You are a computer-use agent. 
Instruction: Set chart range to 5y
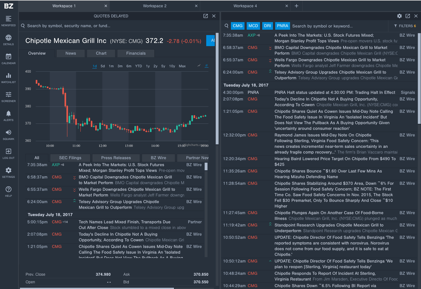pyautogui.click(x=163, y=66)
